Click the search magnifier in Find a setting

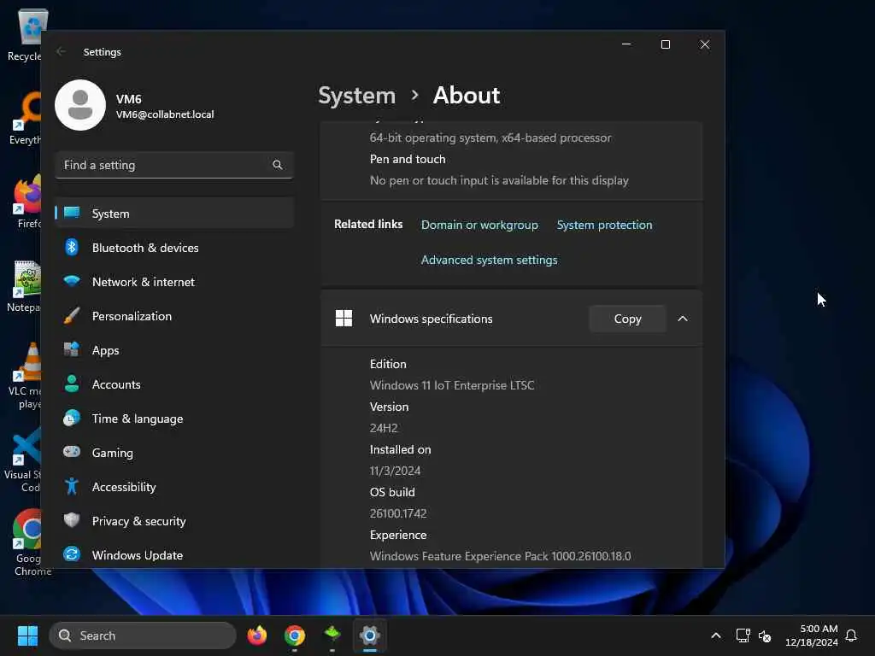click(x=278, y=165)
